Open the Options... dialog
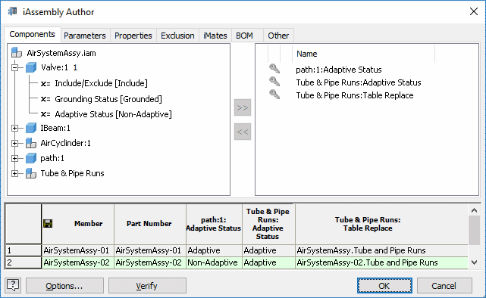 [64, 286]
